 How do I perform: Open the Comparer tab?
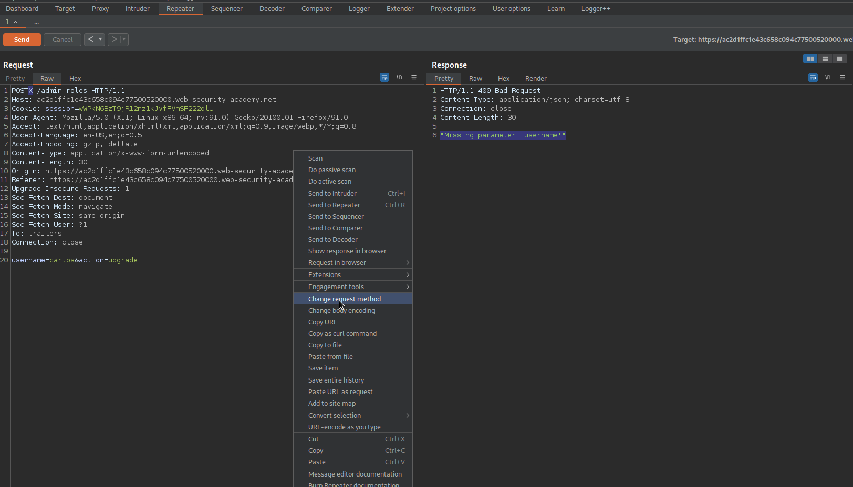tap(317, 8)
